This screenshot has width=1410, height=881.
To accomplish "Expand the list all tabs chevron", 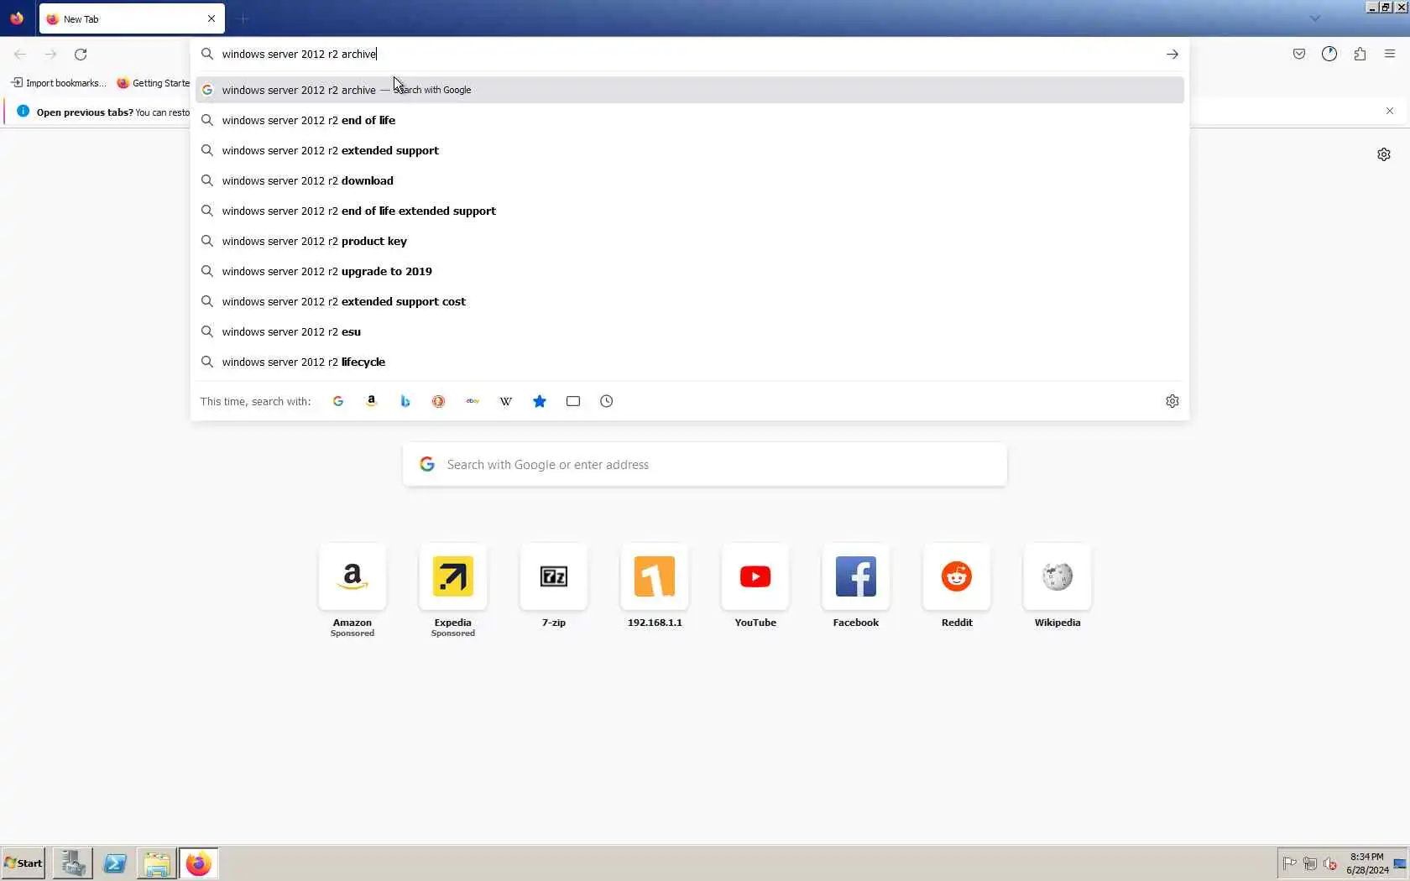I will 1315,18.
